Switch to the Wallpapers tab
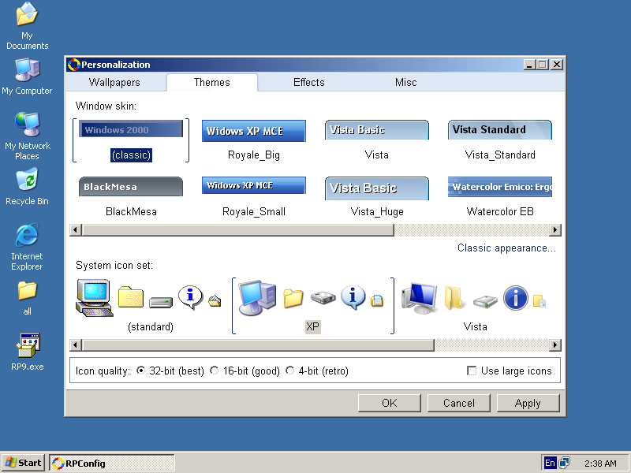Viewport: 631px width, 473px height. point(114,83)
